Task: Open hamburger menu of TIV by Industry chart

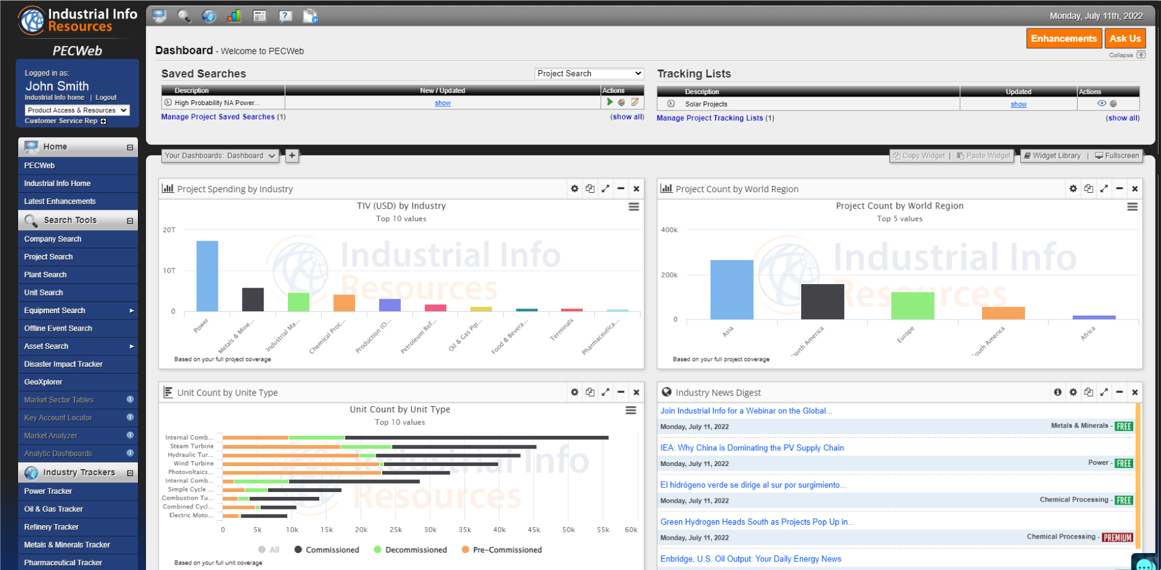Action: (634, 207)
